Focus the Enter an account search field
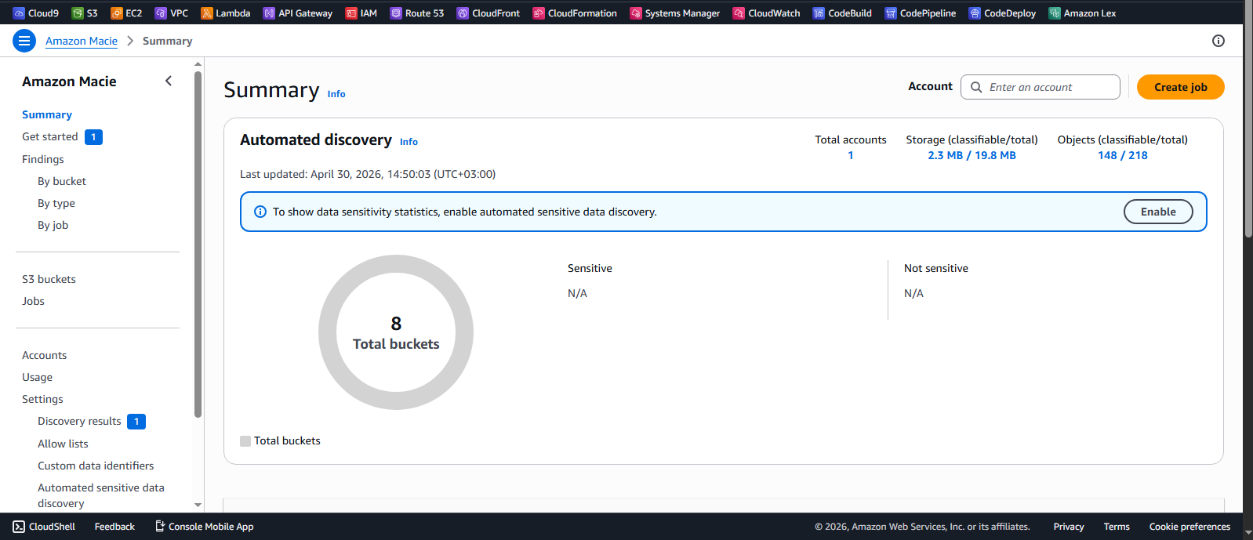1253x540 pixels. pos(1040,87)
